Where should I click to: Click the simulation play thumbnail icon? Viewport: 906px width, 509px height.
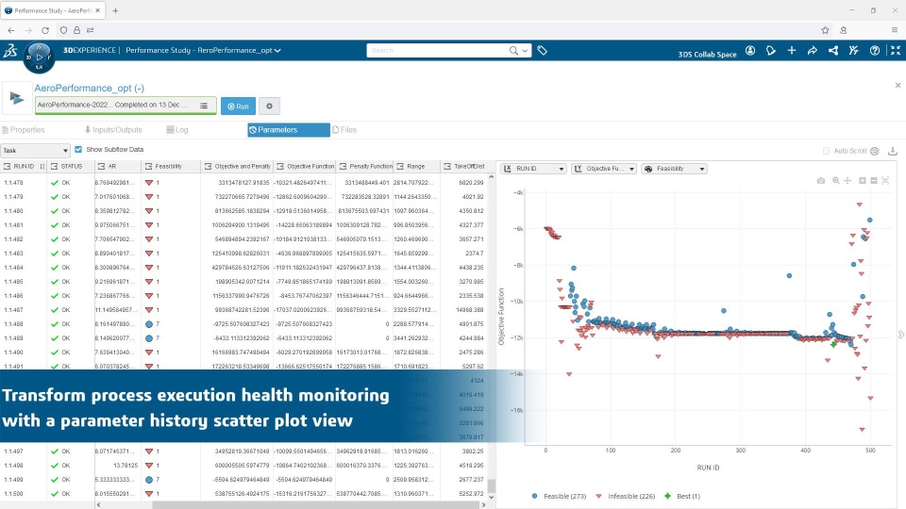tap(16, 99)
